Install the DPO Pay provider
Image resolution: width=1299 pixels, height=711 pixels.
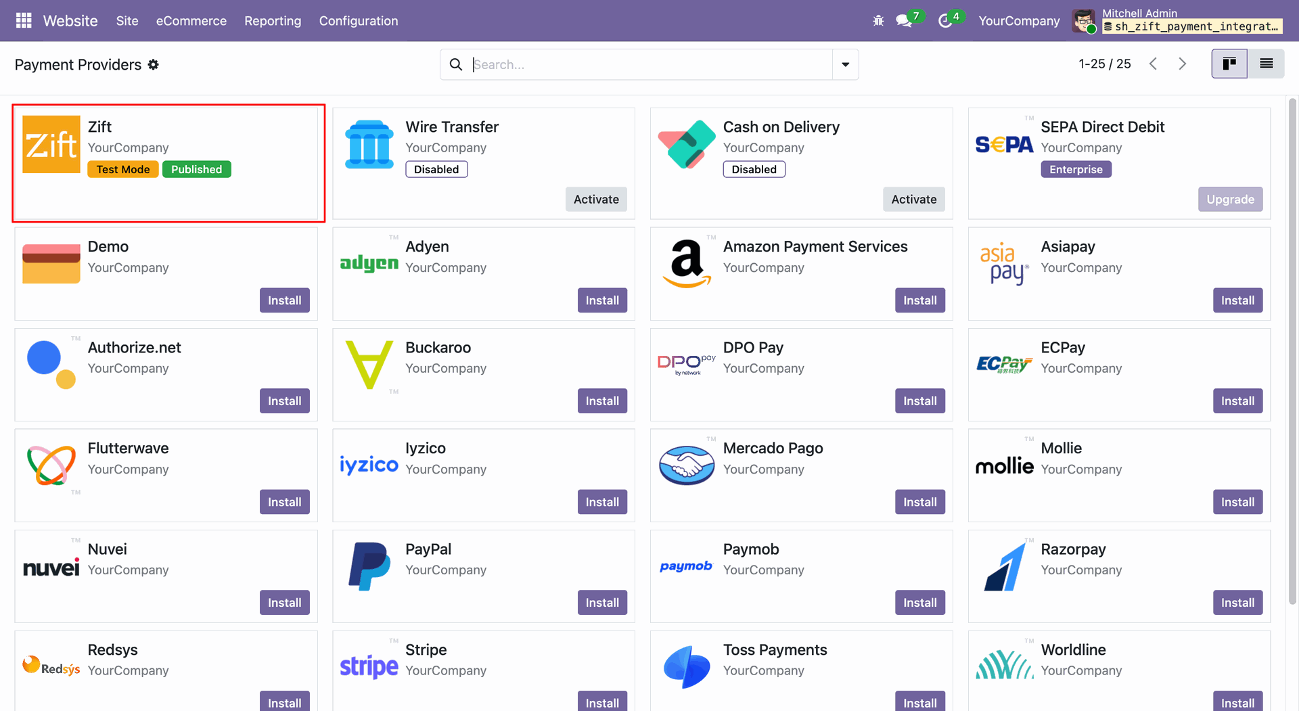[x=920, y=400]
